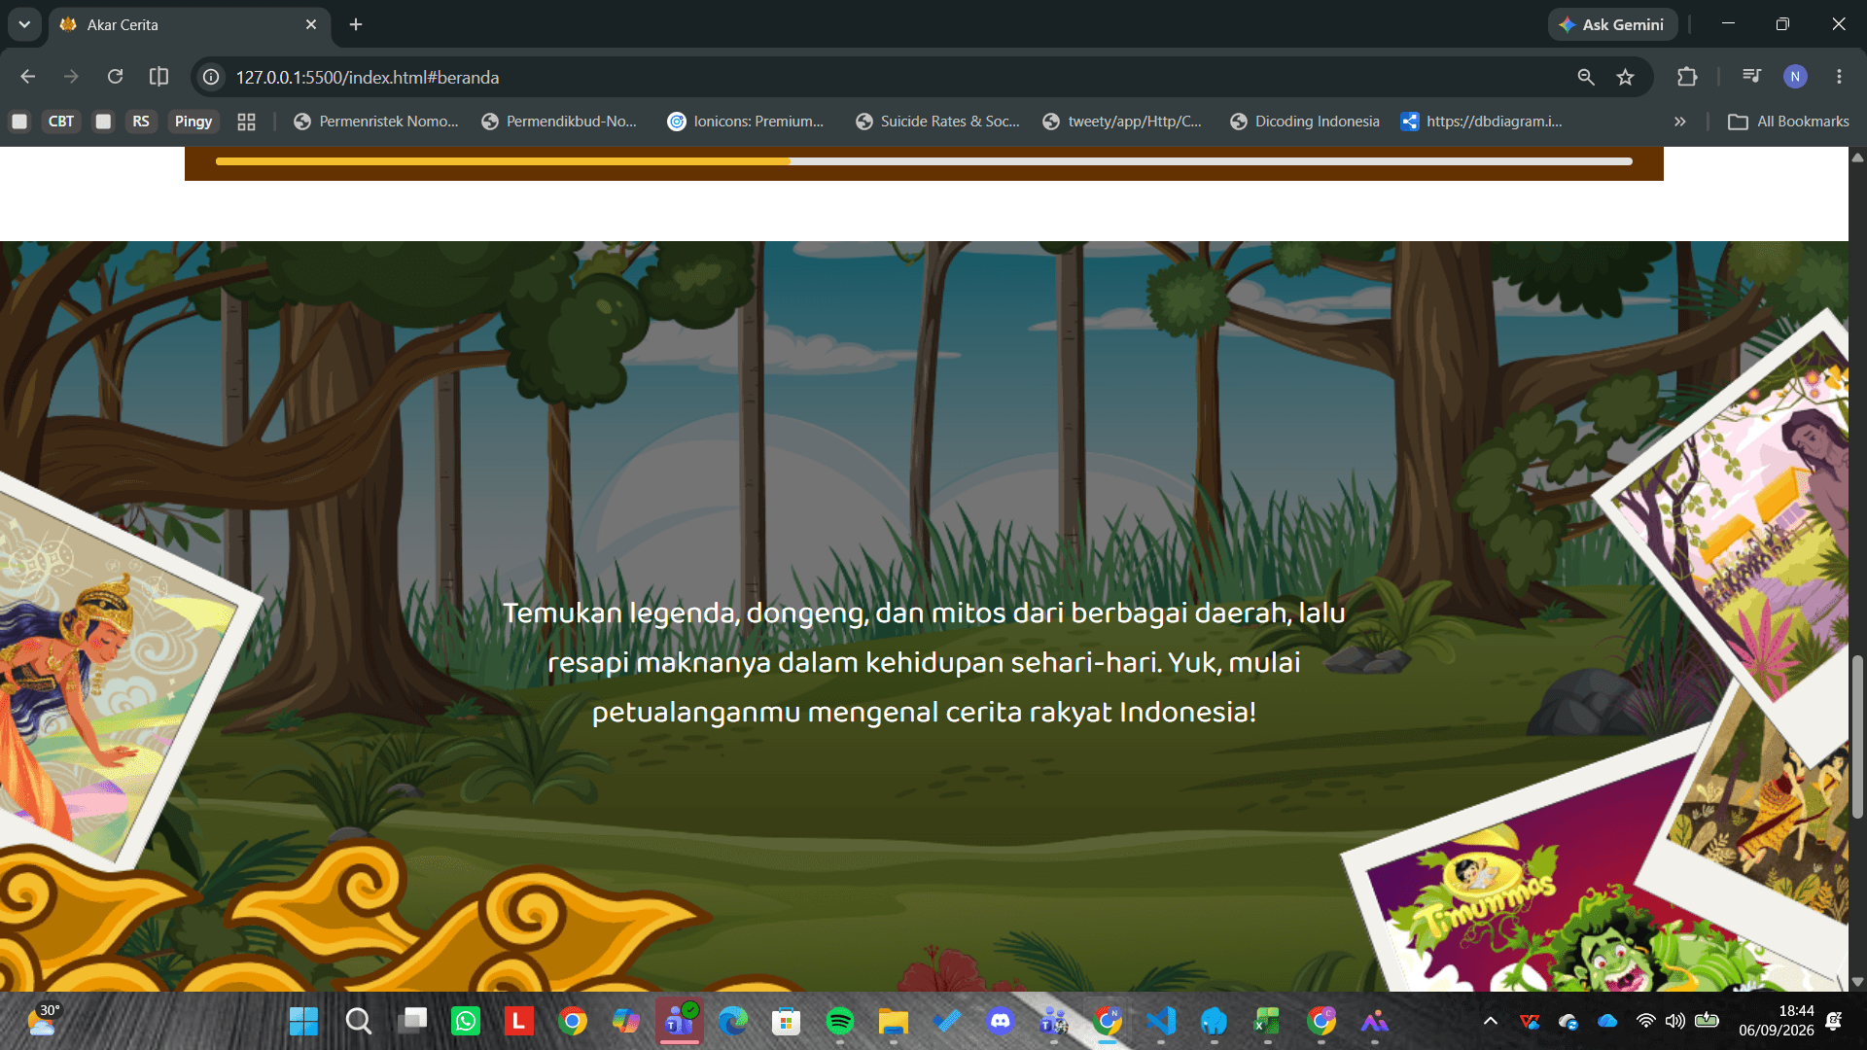
Task: Open Wi-Fi network settings in tray
Action: tap(1645, 1021)
